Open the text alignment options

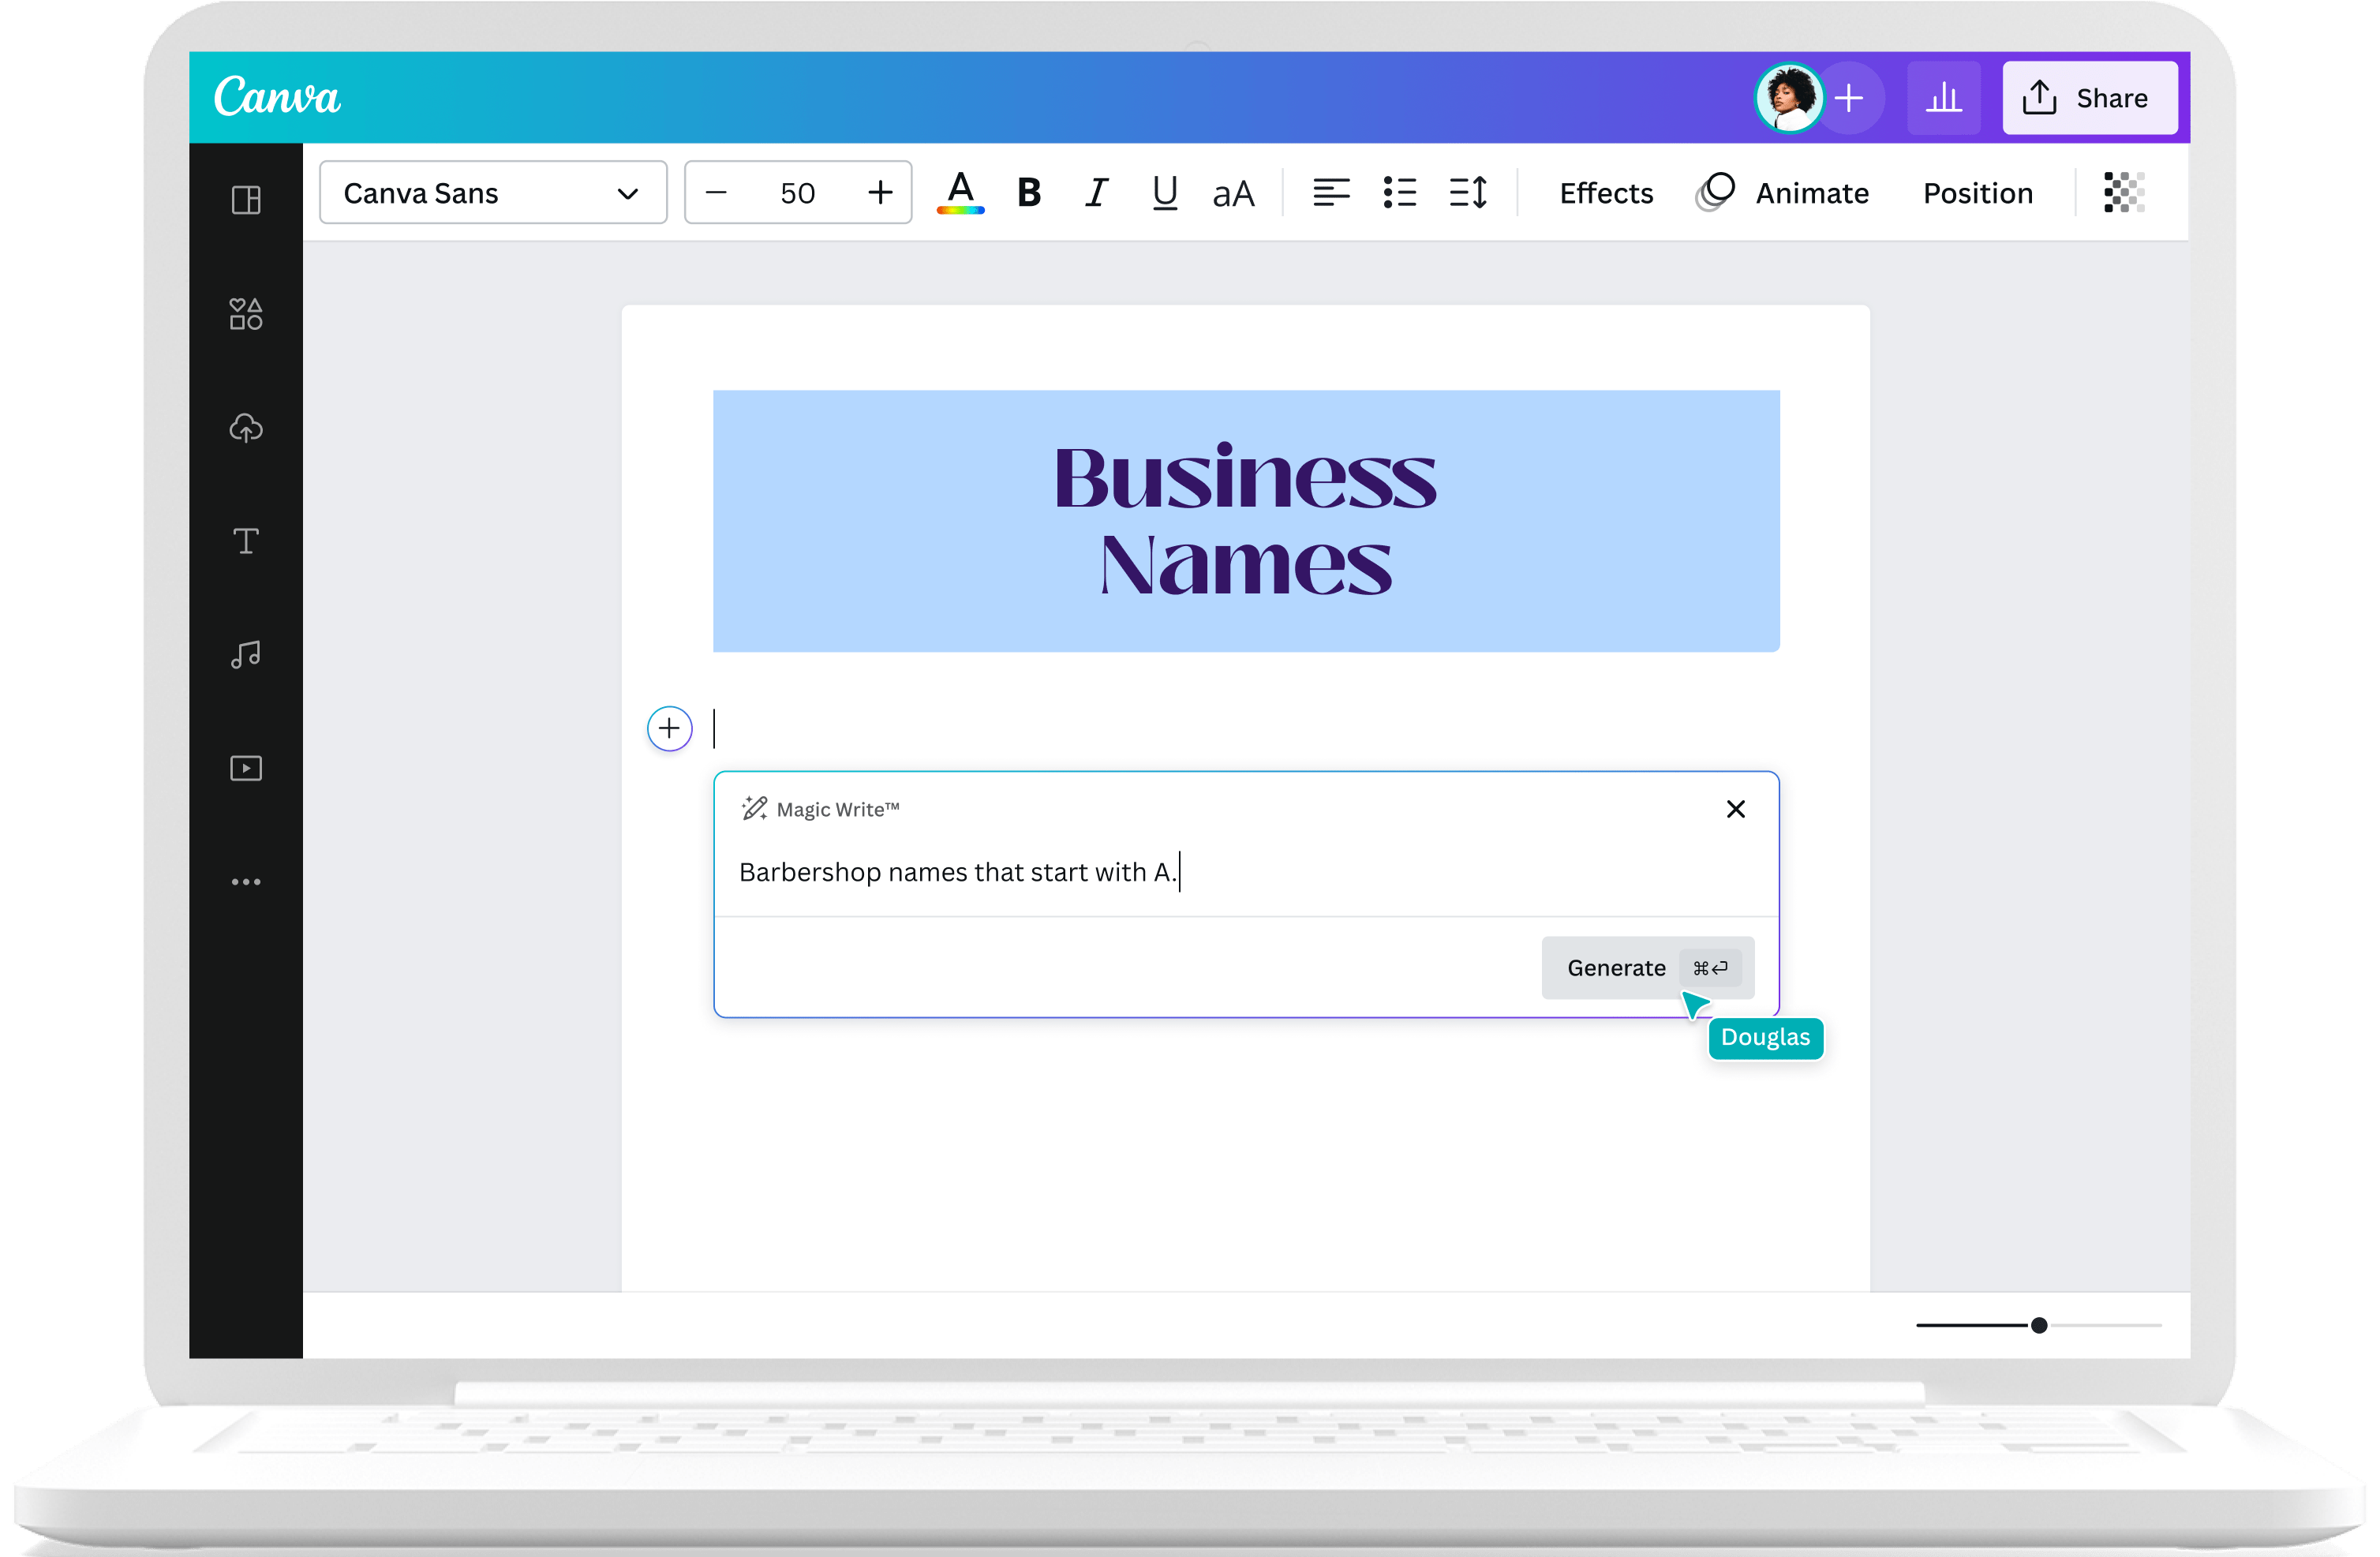coord(1332,192)
